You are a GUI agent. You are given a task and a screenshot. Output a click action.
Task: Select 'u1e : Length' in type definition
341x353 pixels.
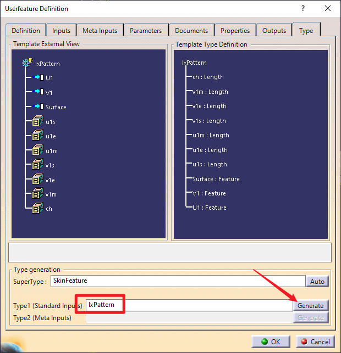[210, 150]
